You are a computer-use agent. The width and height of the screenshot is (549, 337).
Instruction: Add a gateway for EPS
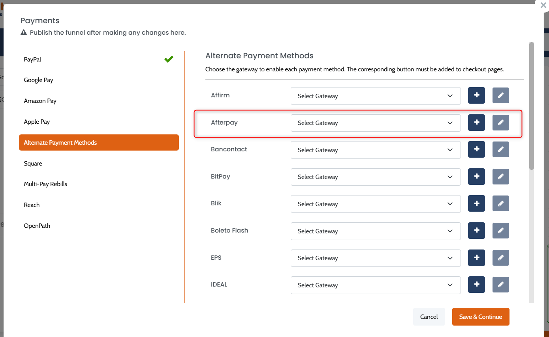(x=476, y=257)
